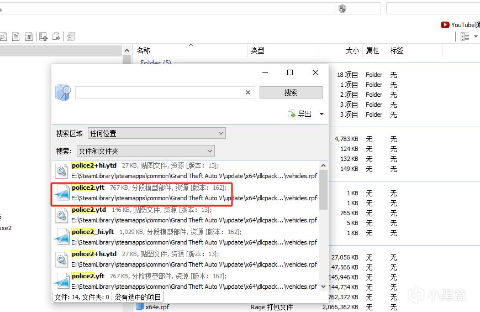
Task: Click the shield icon in the address bar
Action: 342,9
